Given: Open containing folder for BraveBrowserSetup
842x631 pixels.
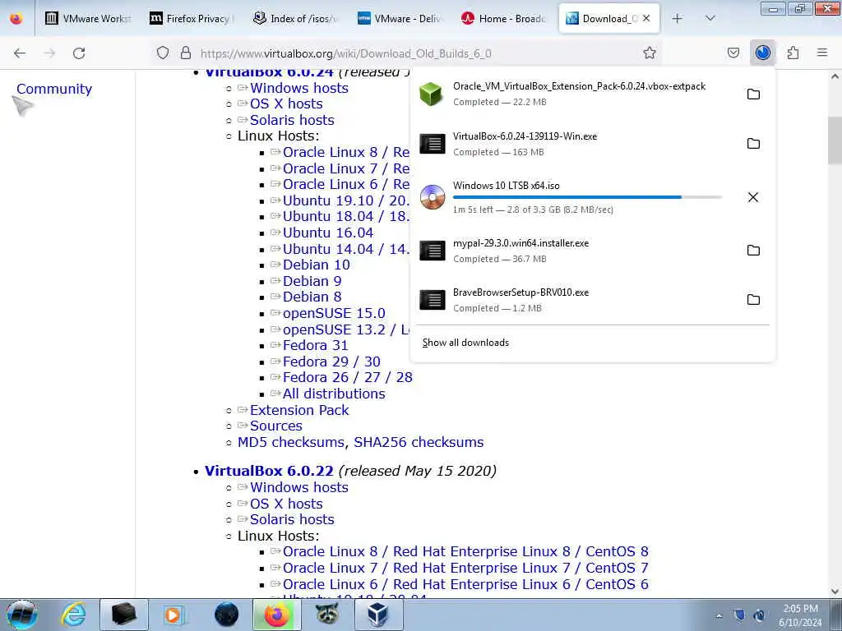Looking at the screenshot, I should 753,299.
